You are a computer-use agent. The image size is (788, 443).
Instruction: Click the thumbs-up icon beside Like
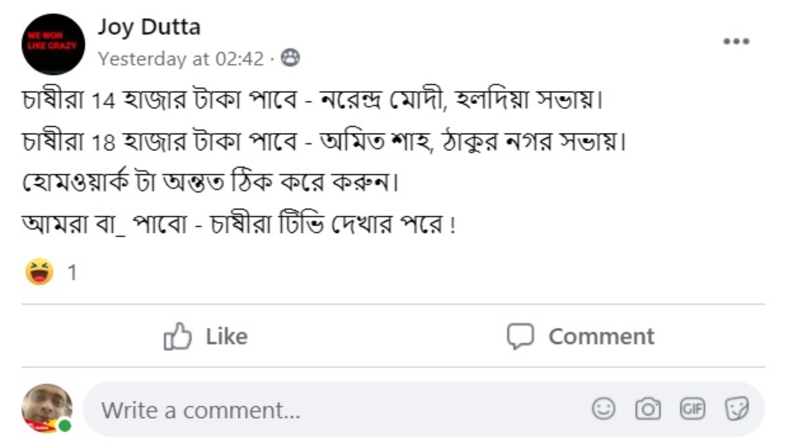click(178, 335)
